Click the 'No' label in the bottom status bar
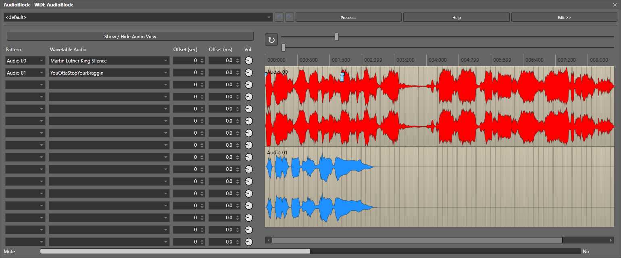 (586, 251)
